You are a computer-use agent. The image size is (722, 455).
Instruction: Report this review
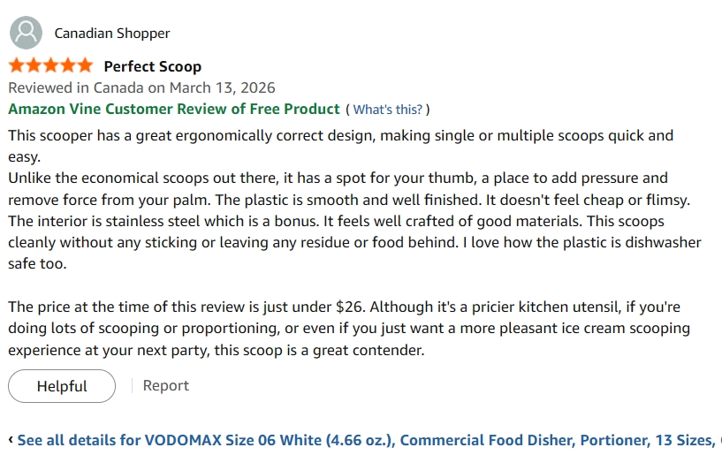166,385
